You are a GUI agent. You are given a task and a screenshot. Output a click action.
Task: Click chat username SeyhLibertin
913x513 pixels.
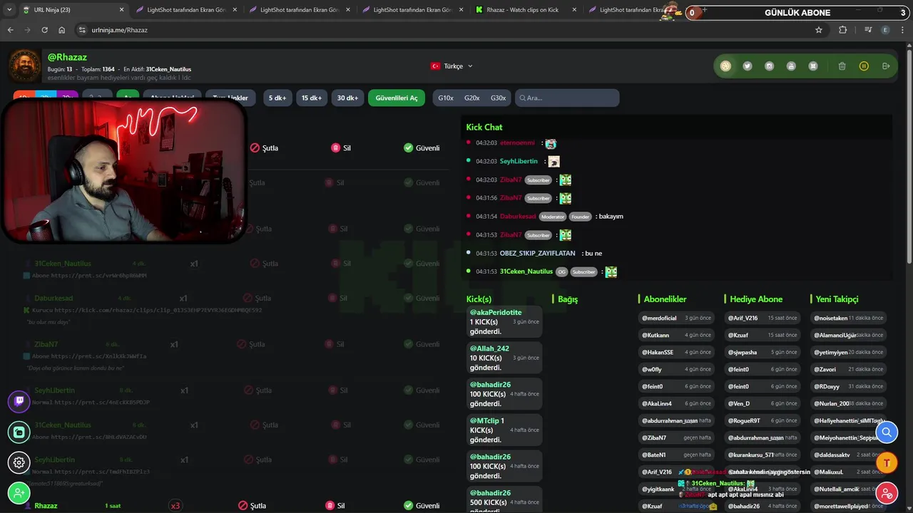519,161
